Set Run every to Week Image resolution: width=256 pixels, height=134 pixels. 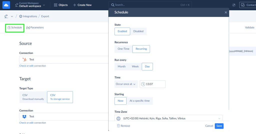tap(135, 67)
